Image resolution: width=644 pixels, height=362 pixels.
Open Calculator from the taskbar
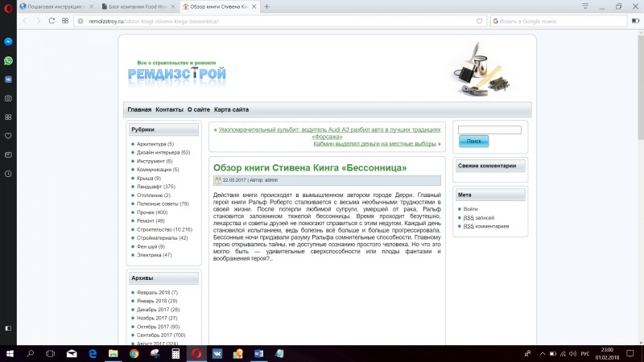tap(175, 353)
